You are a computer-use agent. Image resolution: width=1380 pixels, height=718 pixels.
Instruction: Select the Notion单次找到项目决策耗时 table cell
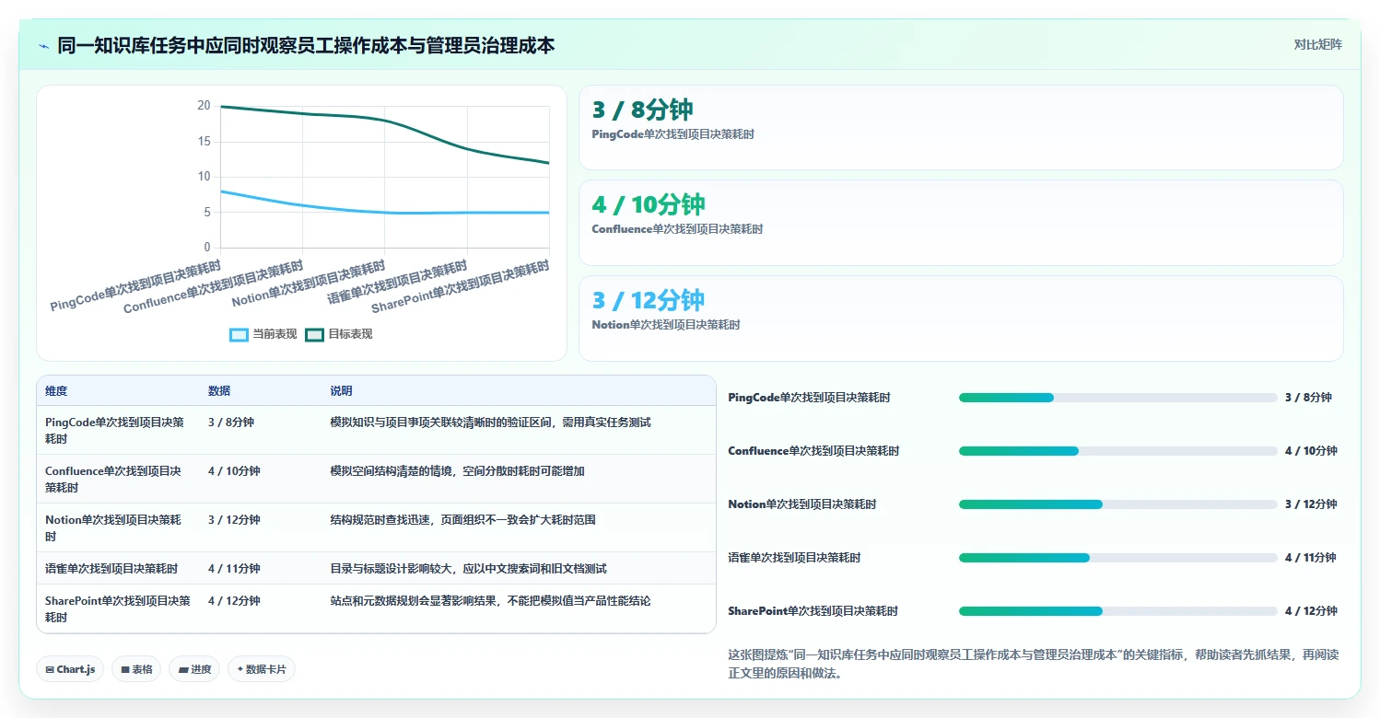tap(118, 528)
